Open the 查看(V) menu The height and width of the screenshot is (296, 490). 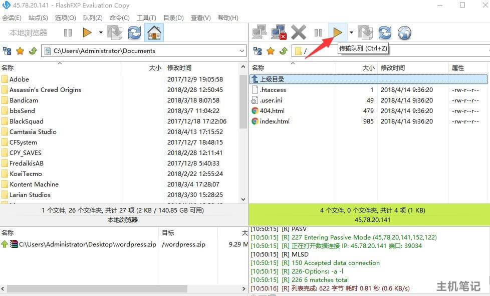click(x=200, y=17)
